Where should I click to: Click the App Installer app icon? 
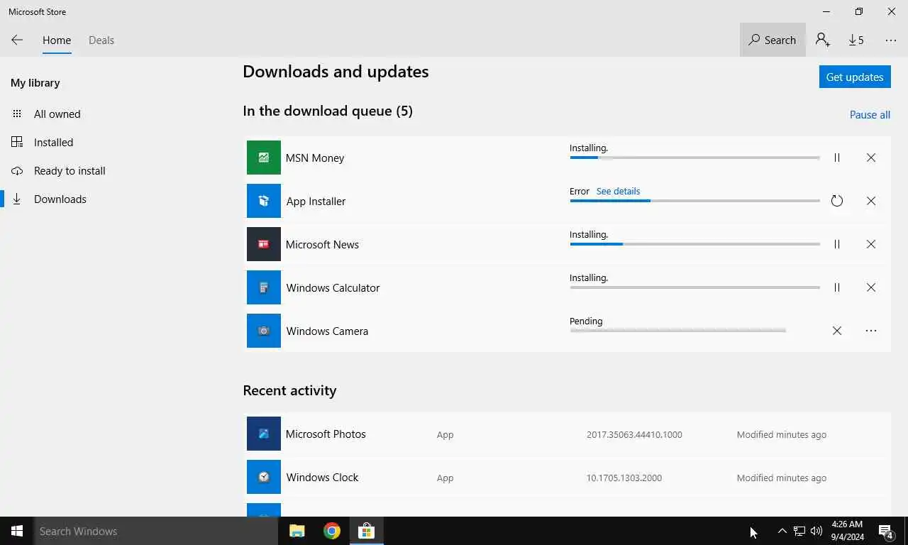pos(264,201)
